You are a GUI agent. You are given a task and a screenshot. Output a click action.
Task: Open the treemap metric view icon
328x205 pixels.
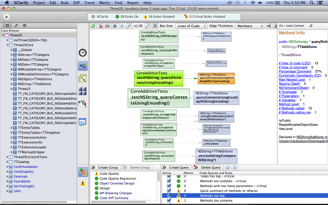(83, 91)
